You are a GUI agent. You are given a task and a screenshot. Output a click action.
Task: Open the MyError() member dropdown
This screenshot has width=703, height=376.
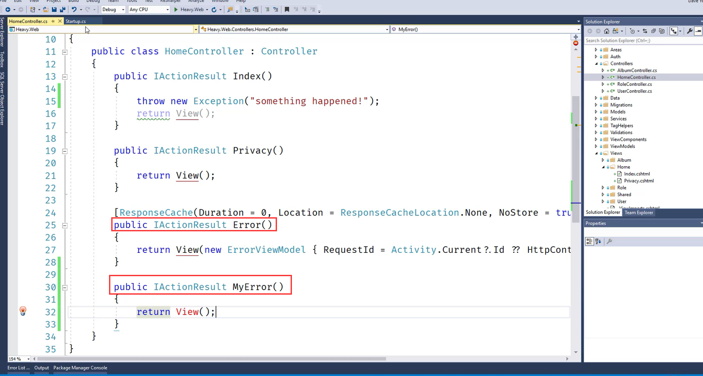click(579, 29)
